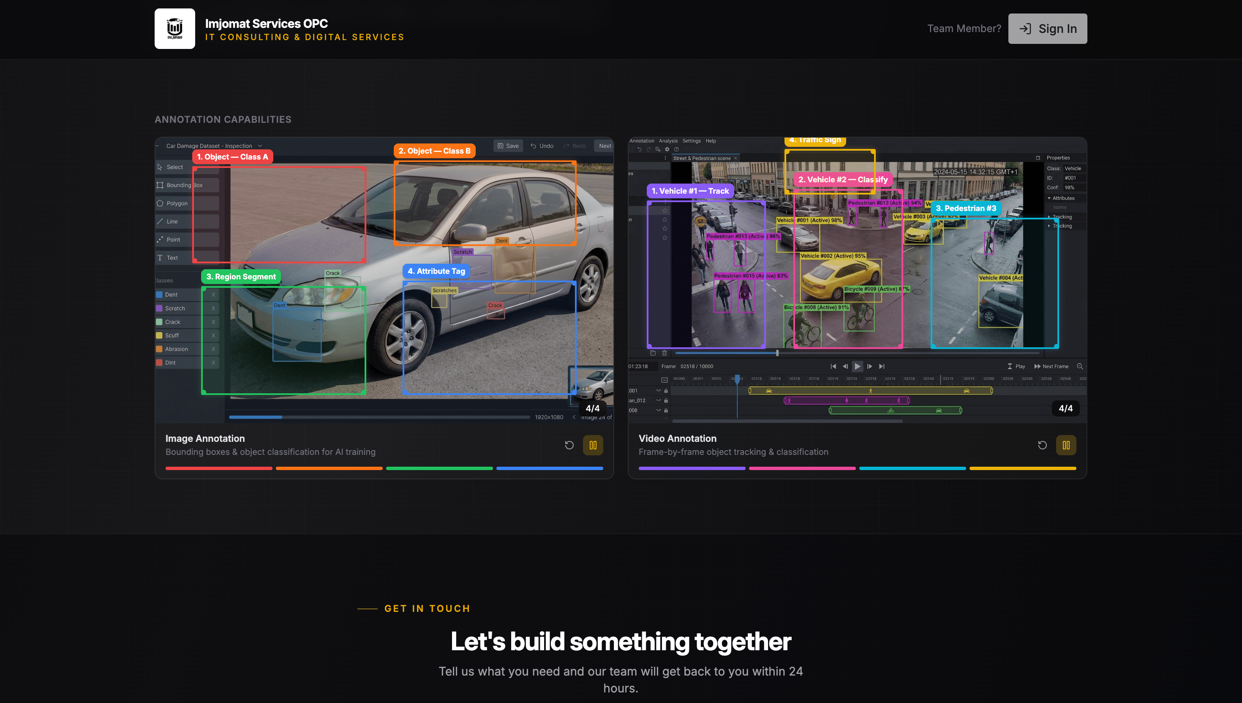This screenshot has height=703, width=1242.
Task: Toggle the lock on track ian_012
Action: point(666,400)
